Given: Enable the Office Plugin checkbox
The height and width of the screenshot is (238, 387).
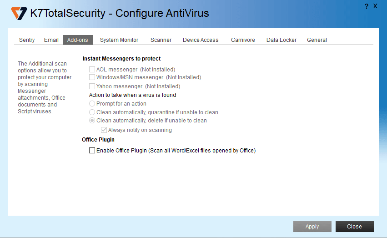Looking at the screenshot, I should tap(92, 151).
